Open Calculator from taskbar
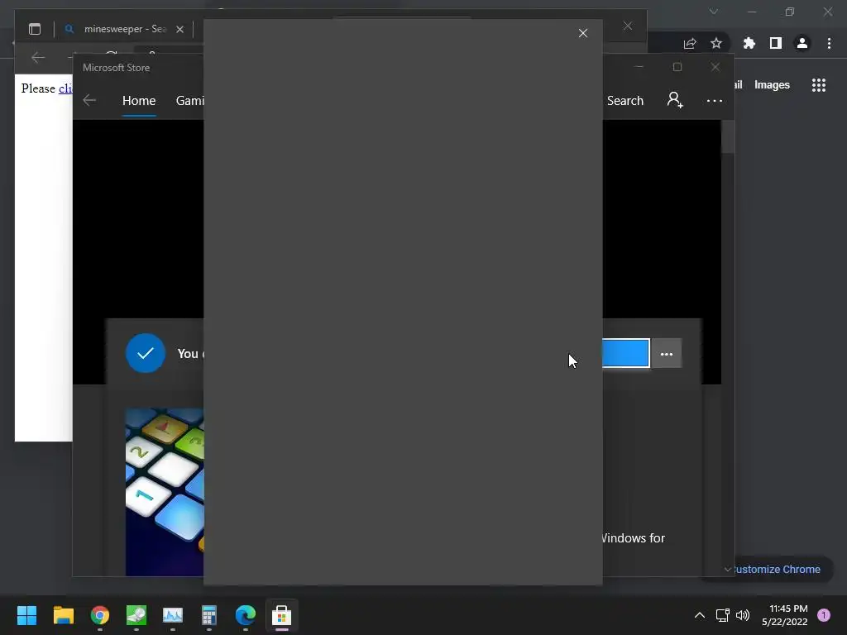Image resolution: width=847 pixels, height=635 pixels. point(209,615)
